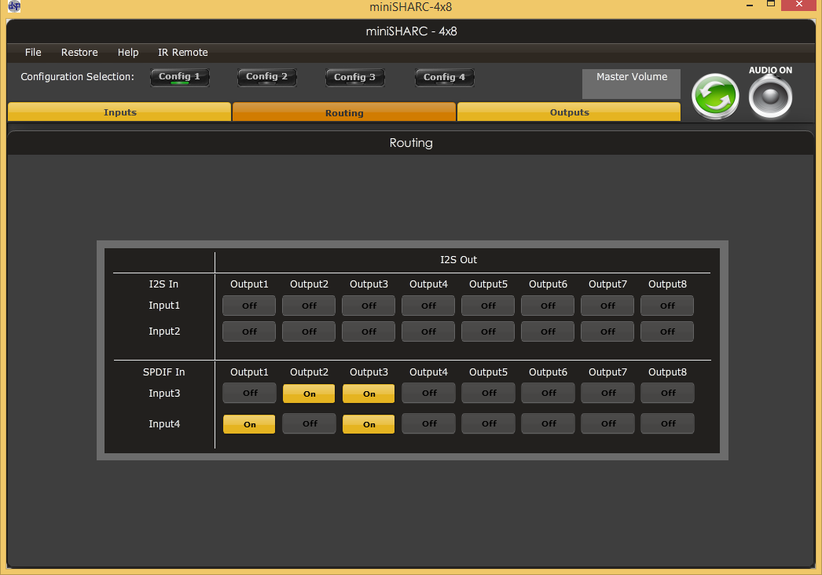Maximize the miniSHARC-4x8 window
The image size is (822, 575).
[x=771, y=4]
